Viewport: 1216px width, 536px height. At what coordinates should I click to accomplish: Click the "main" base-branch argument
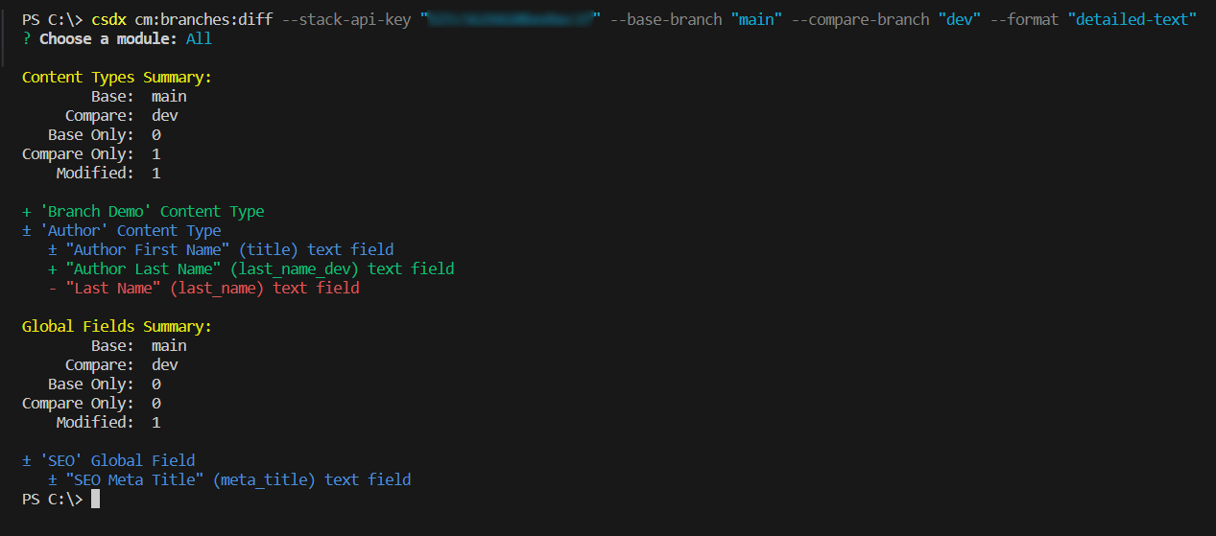755,19
